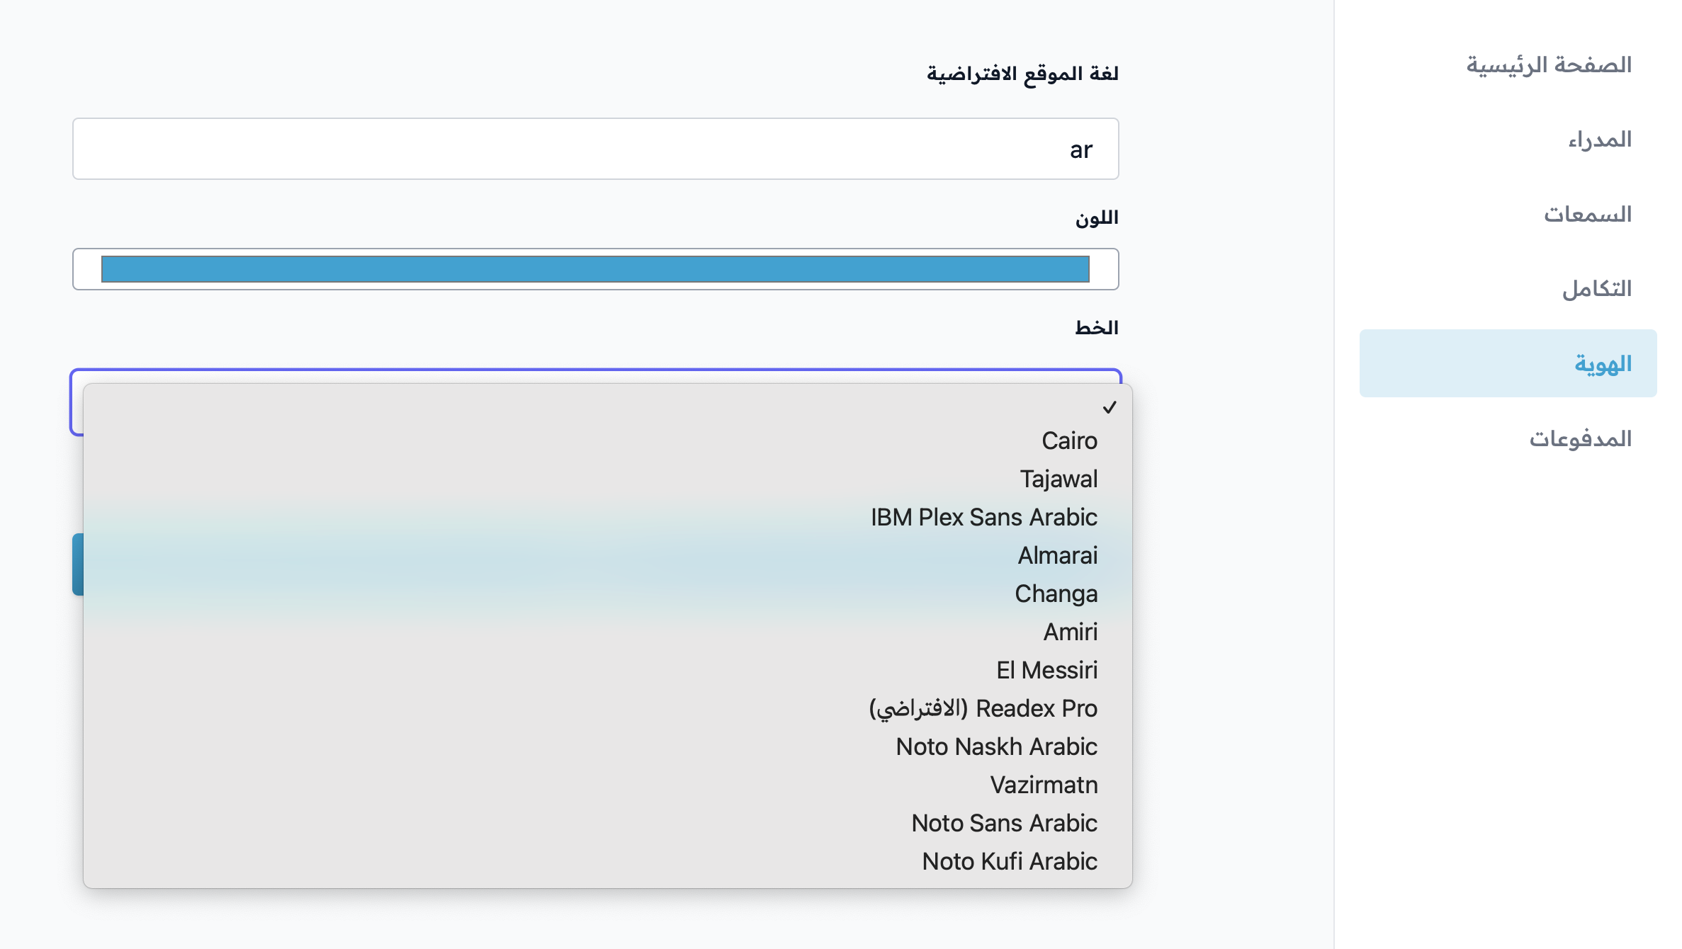Select the checked empty font option
This screenshot has width=1682, height=949.
click(608, 407)
